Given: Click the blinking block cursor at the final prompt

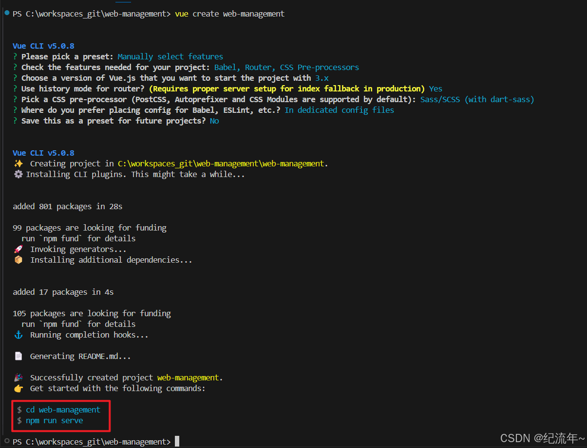Looking at the screenshot, I should pyautogui.click(x=176, y=441).
